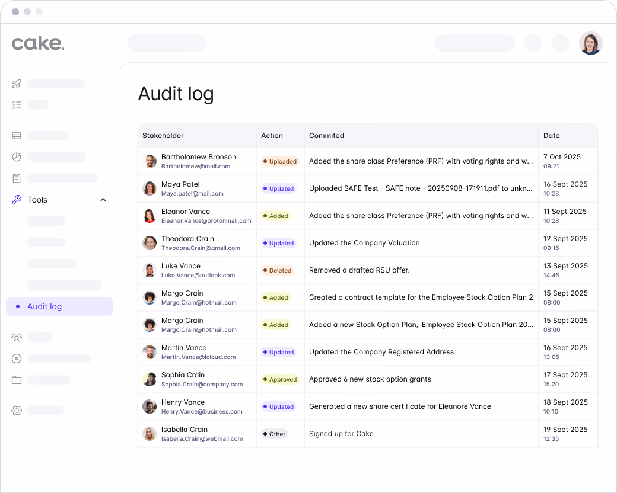Click the Uploaded badge for Bartholomew Bronson
This screenshot has width=617, height=493.
click(x=280, y=161)
